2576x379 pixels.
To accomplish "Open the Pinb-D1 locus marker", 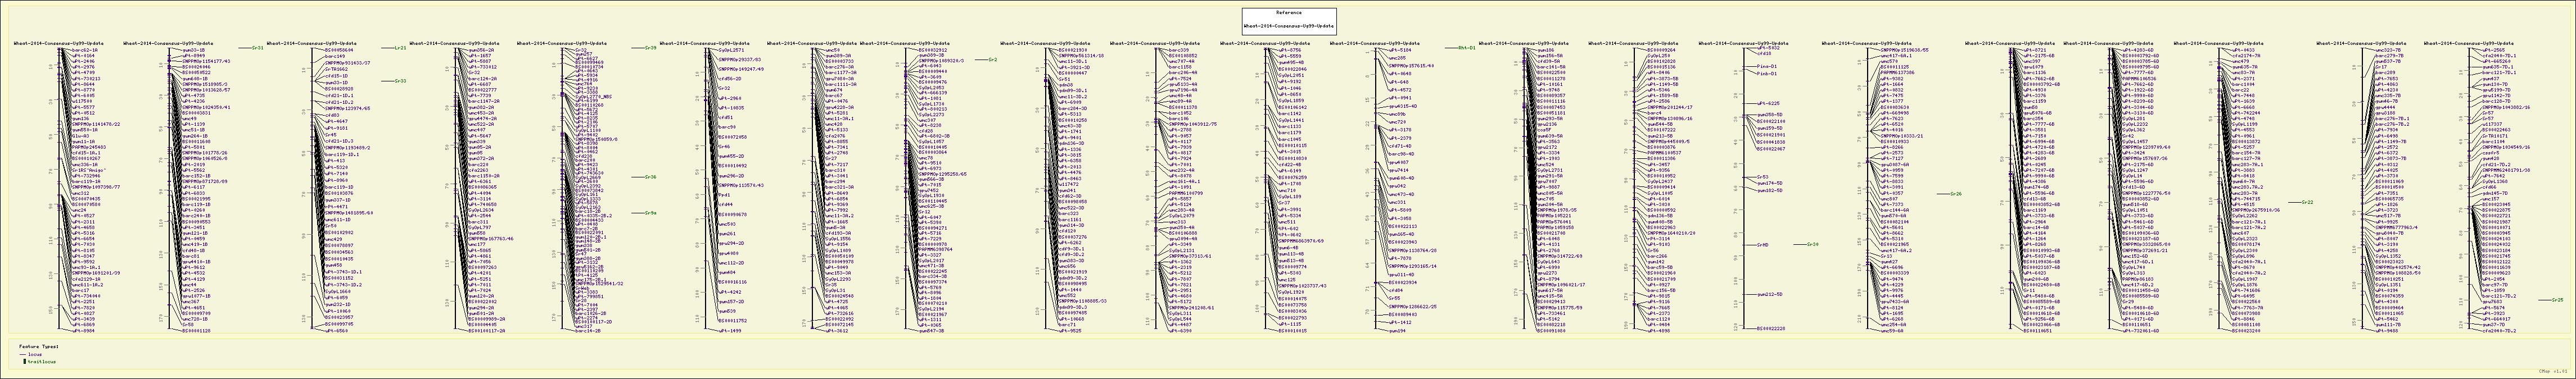I will click(1767, 73).
